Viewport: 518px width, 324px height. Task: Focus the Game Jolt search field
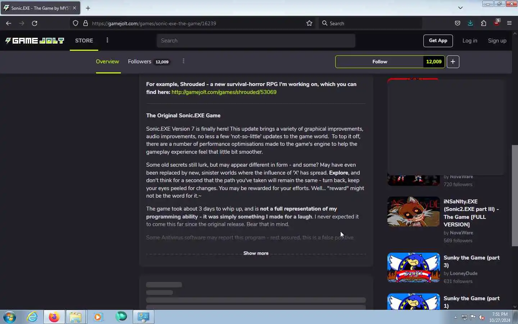256,41
